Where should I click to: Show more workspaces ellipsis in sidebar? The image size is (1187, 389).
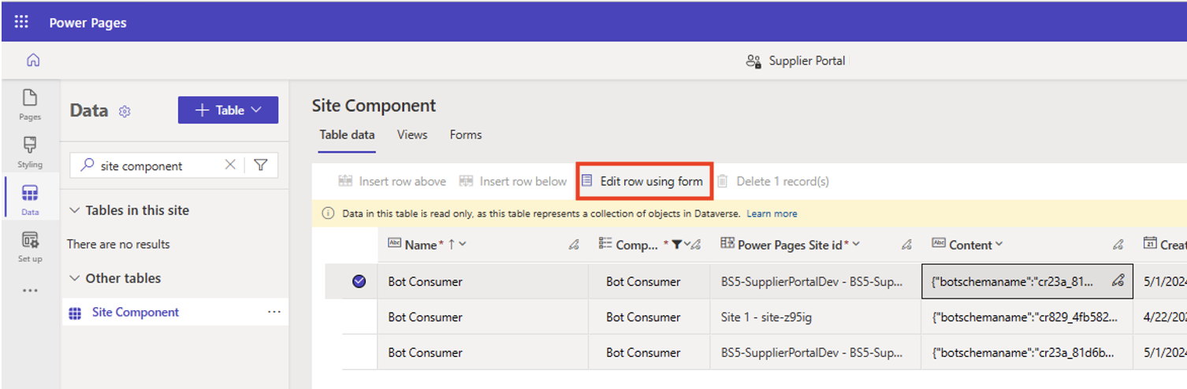pos(30,291)
